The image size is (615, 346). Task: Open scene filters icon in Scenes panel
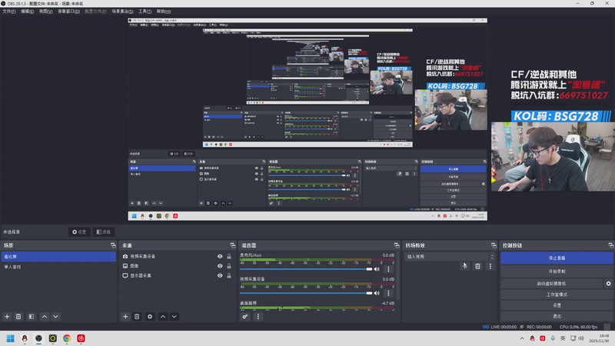pyautogui.click(x=32, y=317)
